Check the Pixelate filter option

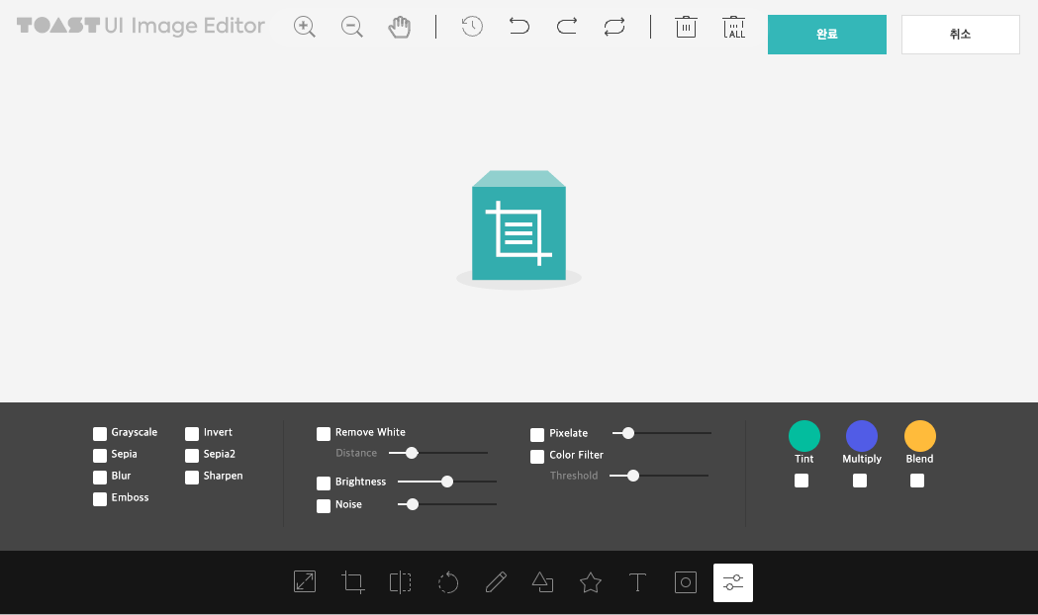tap(537, 434)
